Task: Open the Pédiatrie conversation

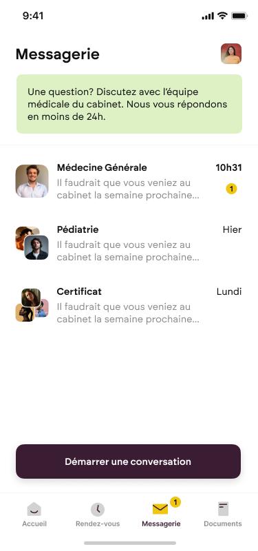Action: [x=129, y=243]
